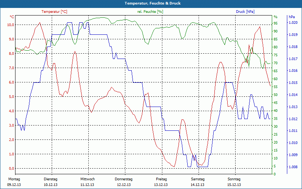
Task: Click the '50' humidity axis value
Action: (276, 95)
